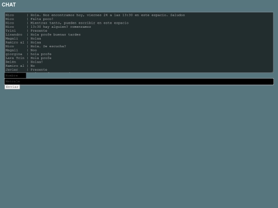Click Trini's 'Presente' message
The width and height of the screenshot is (278, 208).
pos(39,31)
